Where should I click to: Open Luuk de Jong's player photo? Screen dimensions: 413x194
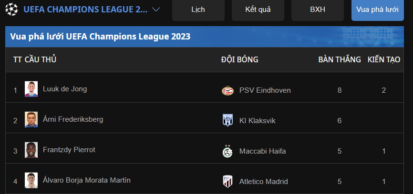click(31, 89)
